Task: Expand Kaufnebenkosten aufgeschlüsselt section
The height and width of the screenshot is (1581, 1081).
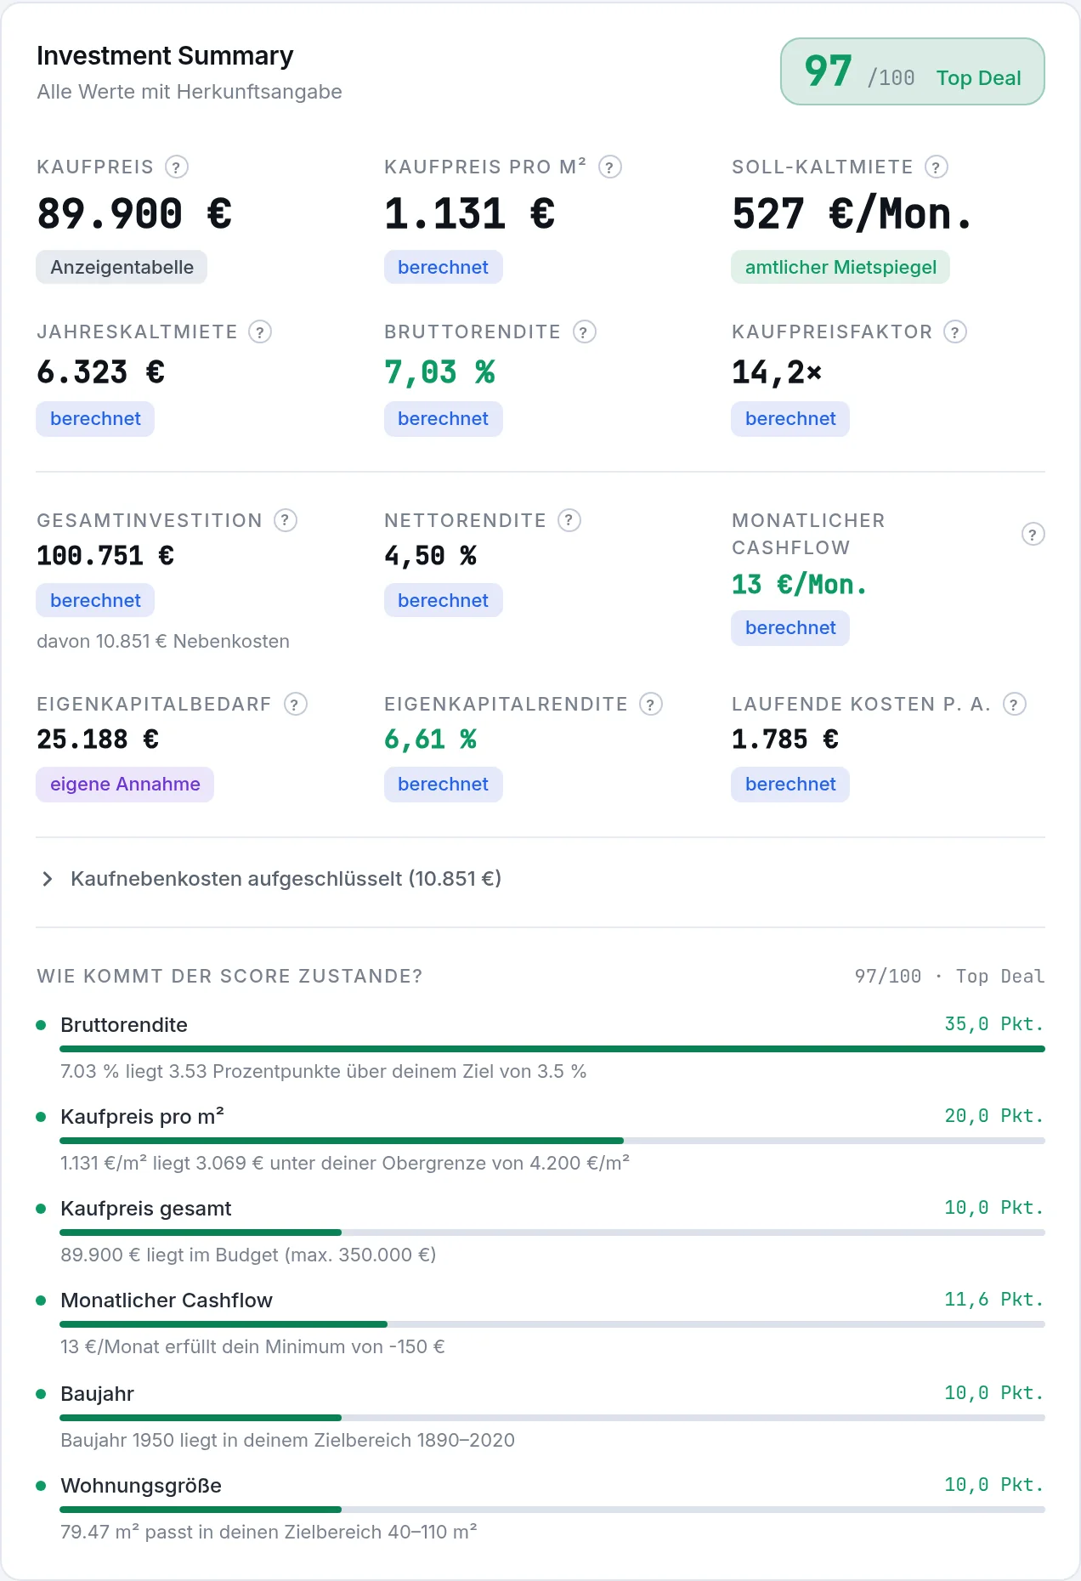Action: (x=272, y=879)
